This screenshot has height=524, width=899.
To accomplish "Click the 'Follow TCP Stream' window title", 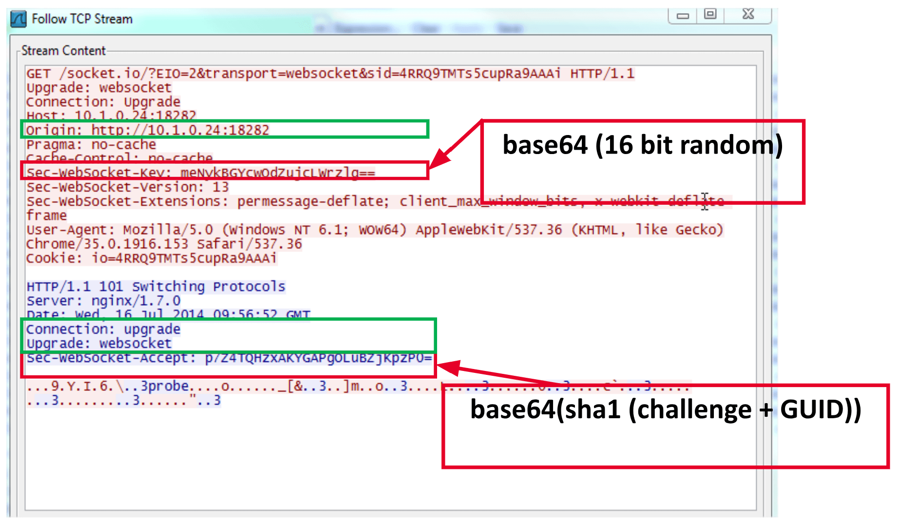I will pos(82,19).
